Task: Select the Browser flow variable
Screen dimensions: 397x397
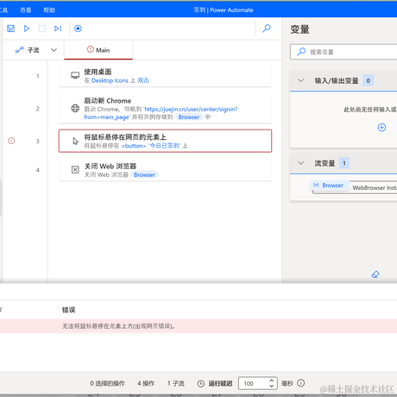Action: (x=330, y=186)
